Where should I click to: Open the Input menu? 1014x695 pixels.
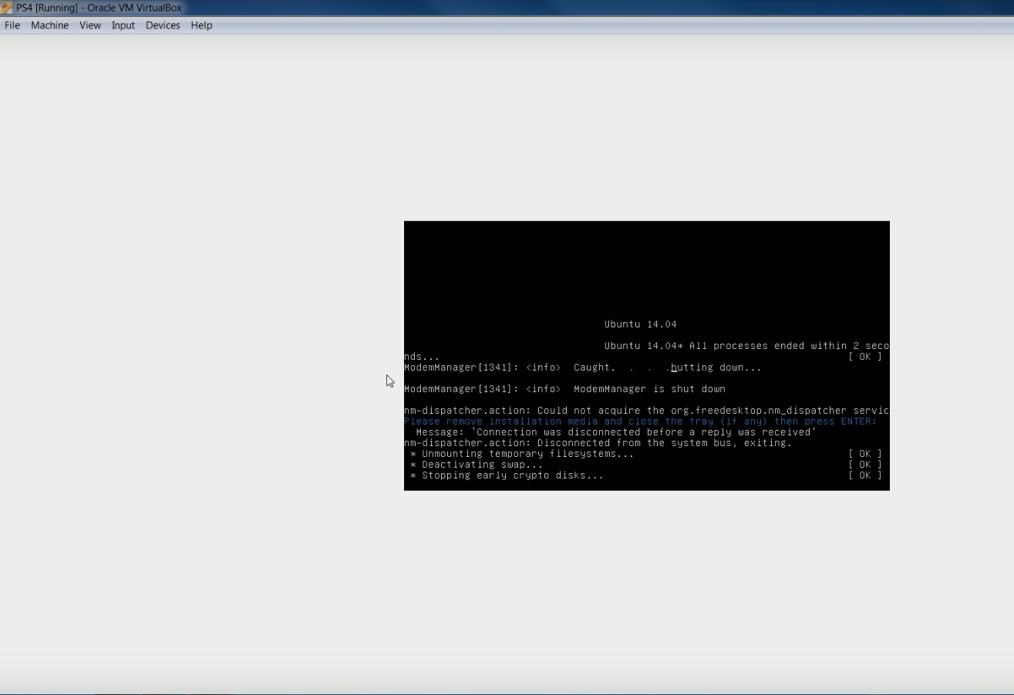[x=123, y=25]
